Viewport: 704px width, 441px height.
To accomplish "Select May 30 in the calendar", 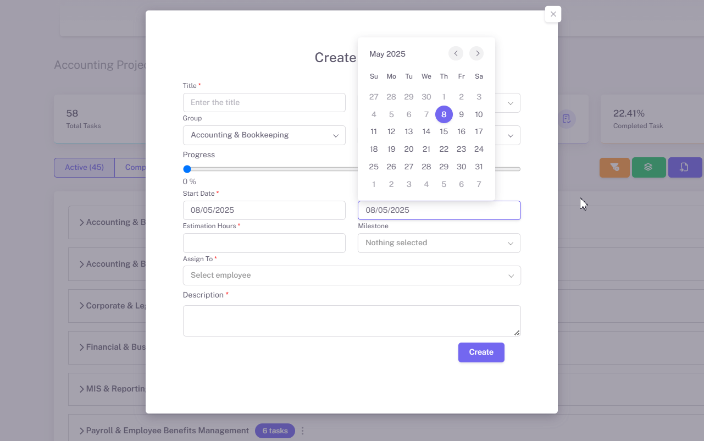I will [462, 167].
